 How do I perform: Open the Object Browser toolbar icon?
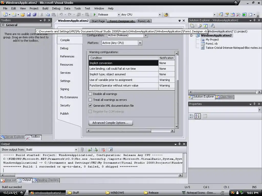tap(232, 15)
